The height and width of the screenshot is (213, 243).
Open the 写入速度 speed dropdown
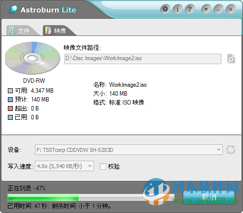pyautogui.click(x=64, y=166)
